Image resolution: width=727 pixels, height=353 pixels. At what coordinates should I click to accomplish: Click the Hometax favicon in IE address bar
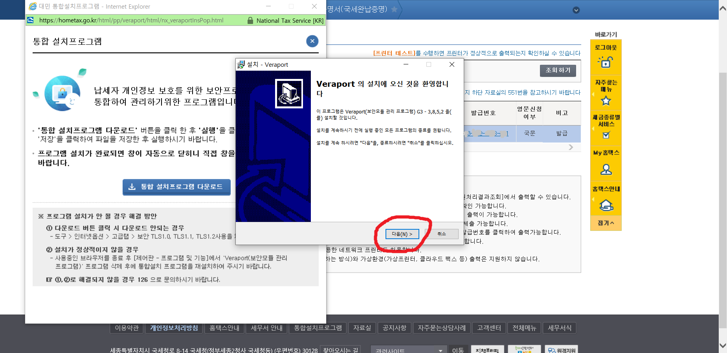pyautogui.click(x=31, y=20)
